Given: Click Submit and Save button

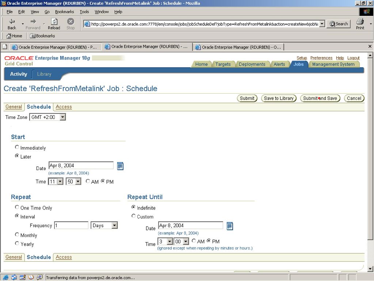Looking at the screenshot, I should (x=320, y=98).
